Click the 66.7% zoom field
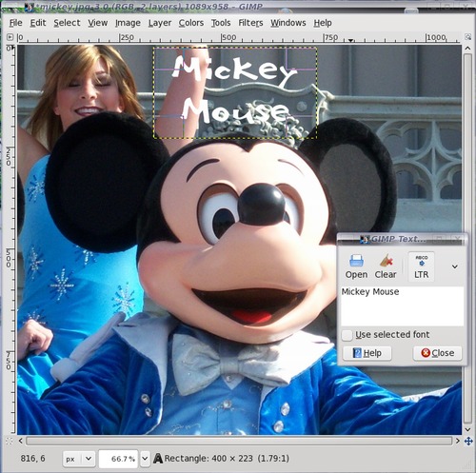 tap(118, 459)
